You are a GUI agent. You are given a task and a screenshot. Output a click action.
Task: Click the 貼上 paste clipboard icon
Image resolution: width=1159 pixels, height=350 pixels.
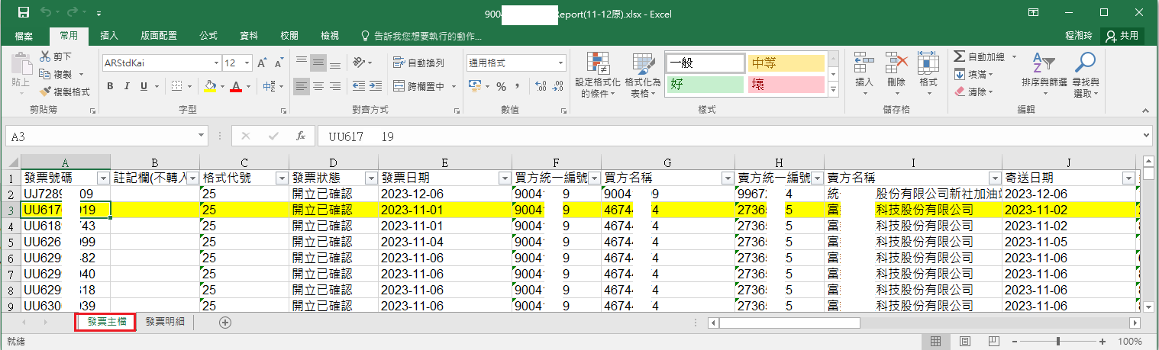click(20, 63)
